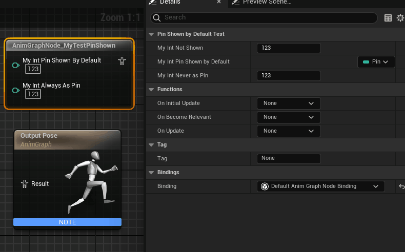This screenshot has width=405, height=252.
Task: Open the property matrix grid icon
Action: click(388, 18)
